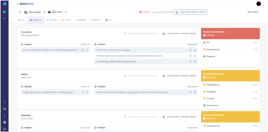This screenshot has width=268, height=132.
Task: Click the Gearbox Fusion & Evidence monitor header
Action: click(x=230, y=117)
